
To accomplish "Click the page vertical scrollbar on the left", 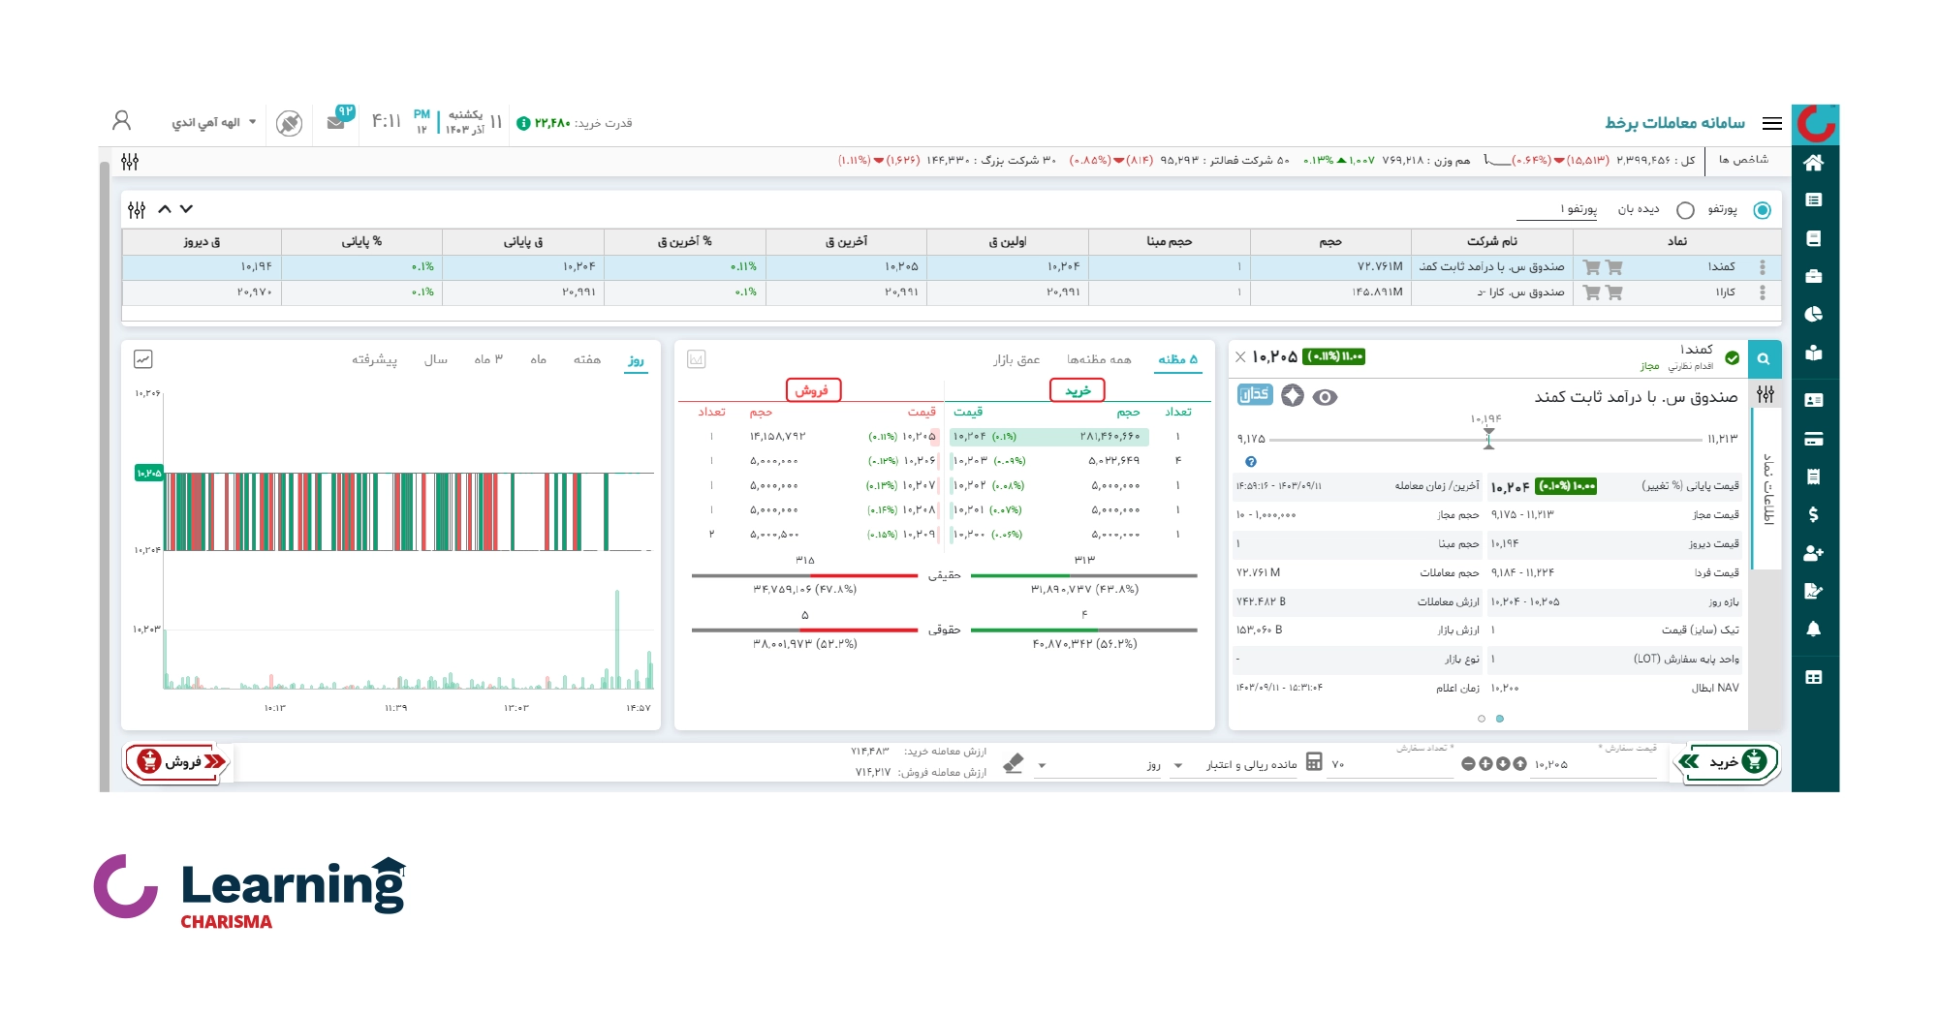I will click(x=104, y=475).
